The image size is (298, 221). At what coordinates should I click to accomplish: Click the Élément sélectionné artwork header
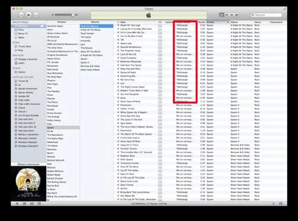click(29, 164)
